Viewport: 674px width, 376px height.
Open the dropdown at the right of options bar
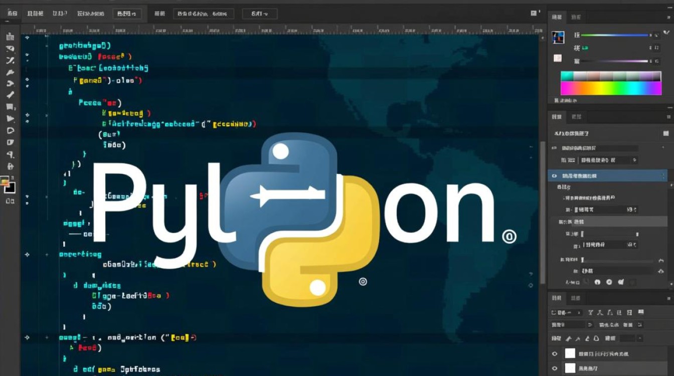[259, 14]
